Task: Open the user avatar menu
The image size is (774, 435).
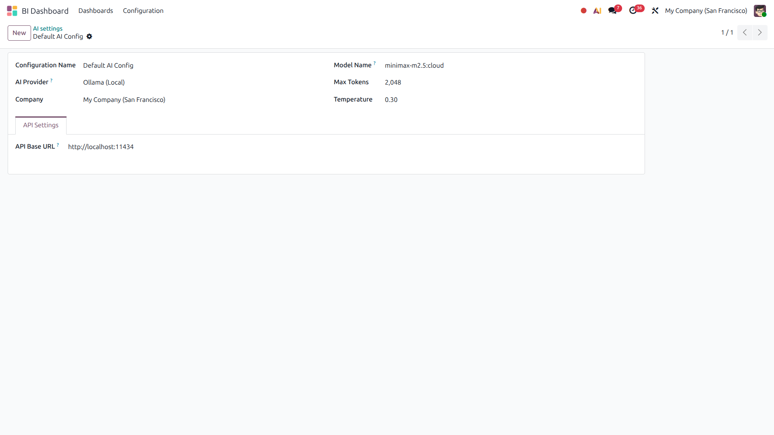Action: click(760, 11)
